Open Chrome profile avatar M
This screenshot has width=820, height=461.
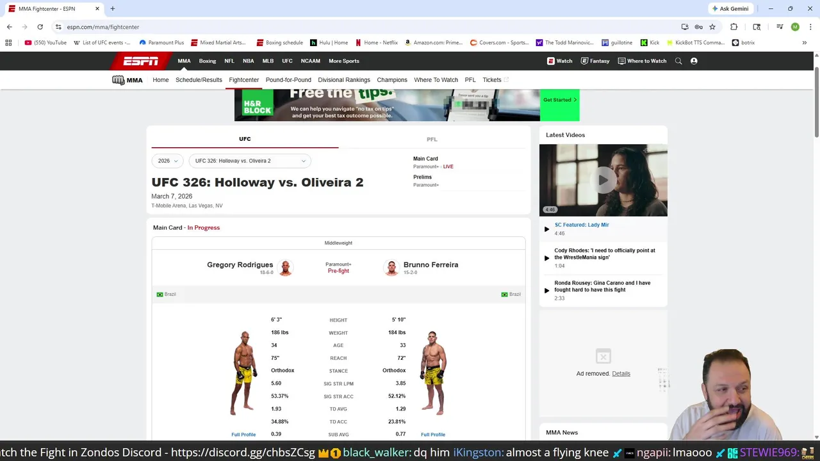pyautogui.click(x=795, y=27)
